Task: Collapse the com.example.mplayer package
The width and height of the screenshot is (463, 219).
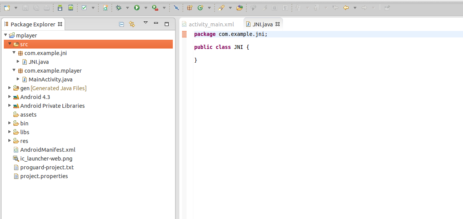Action: coord(14,70)
